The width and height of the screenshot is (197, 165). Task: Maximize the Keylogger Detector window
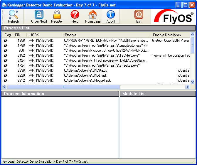tap(185, 5)
